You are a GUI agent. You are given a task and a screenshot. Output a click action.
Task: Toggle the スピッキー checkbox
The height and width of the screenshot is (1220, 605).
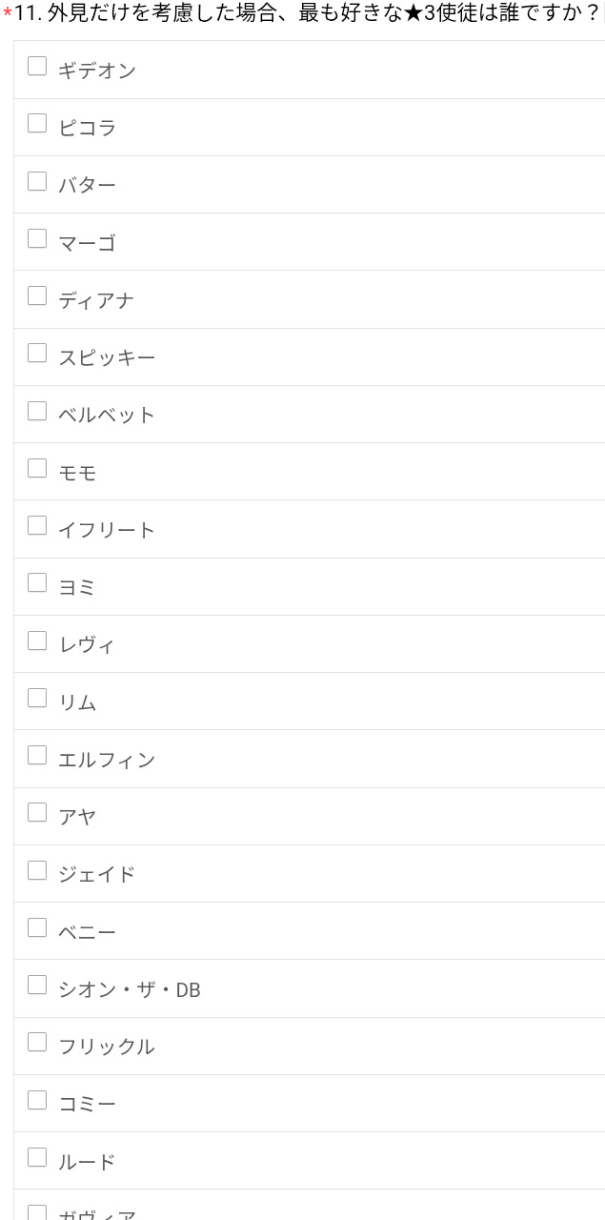point(37,354)
